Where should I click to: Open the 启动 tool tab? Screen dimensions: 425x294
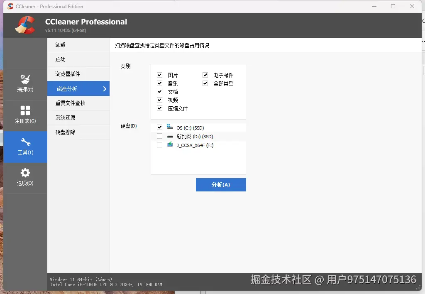point(78,59)
